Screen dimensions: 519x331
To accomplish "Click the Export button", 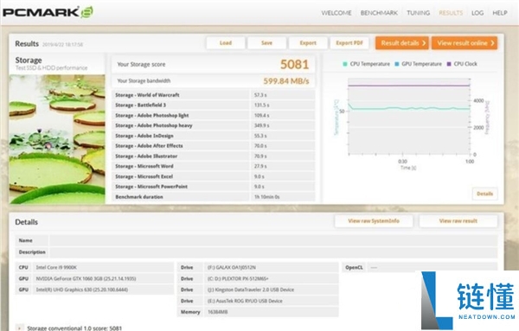I will tap(308, 43).
